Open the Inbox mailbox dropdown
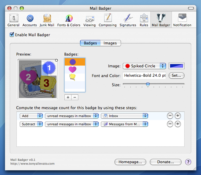 [x=124, y=116]
